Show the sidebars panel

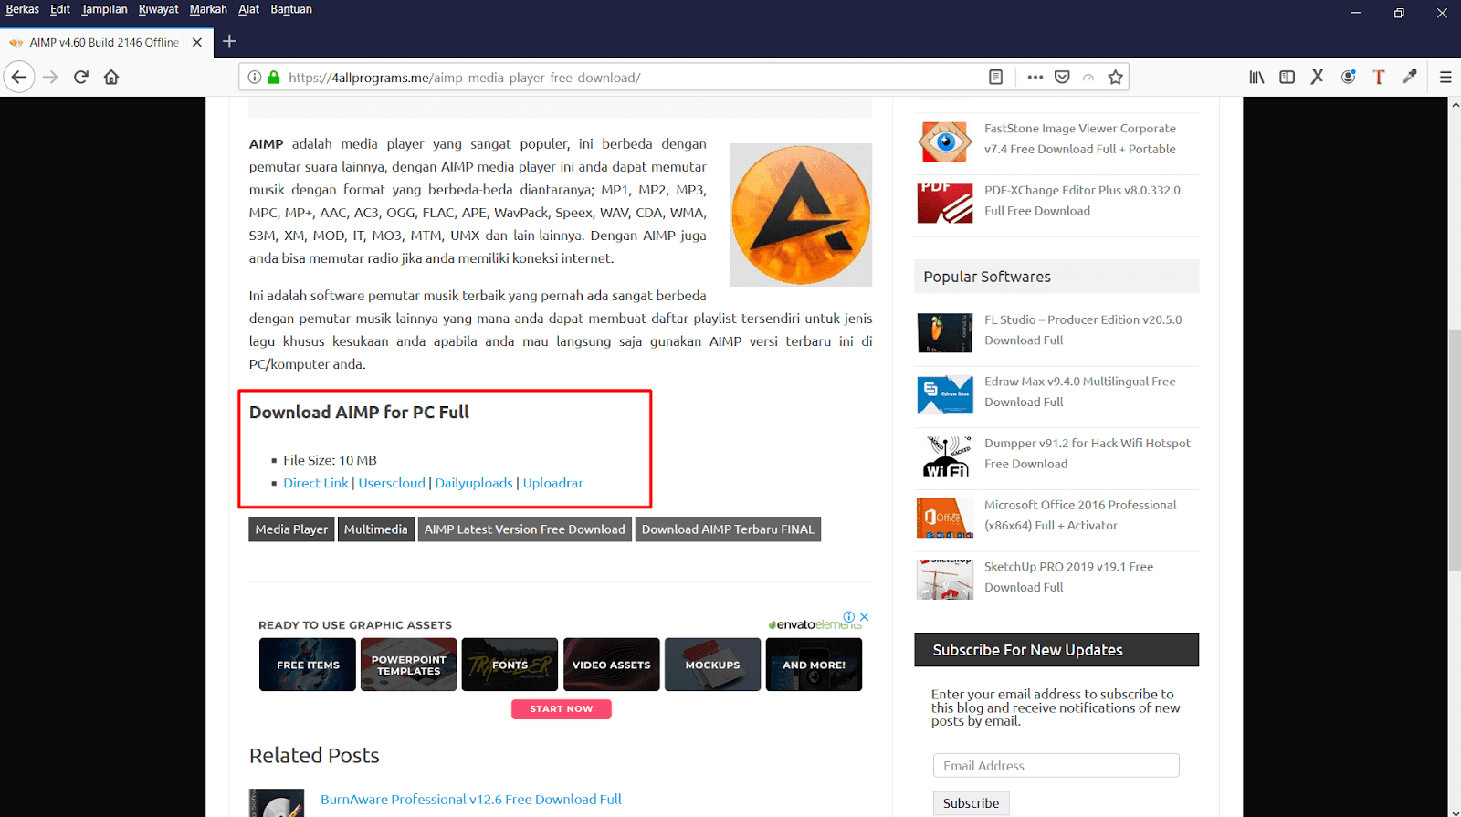click(x=1288, y=78)
